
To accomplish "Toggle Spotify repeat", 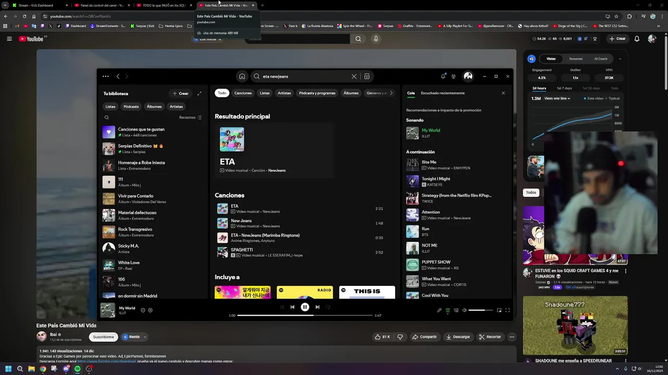I will coord(328,307).
